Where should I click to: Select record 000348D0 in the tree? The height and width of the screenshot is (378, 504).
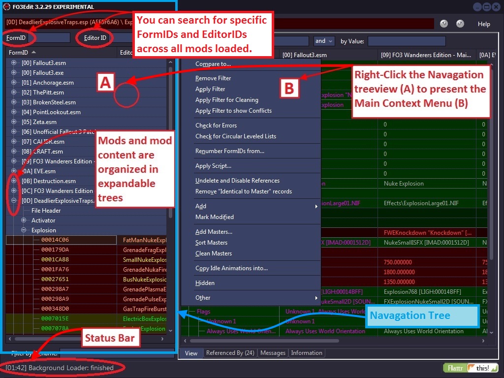point(55,309)
